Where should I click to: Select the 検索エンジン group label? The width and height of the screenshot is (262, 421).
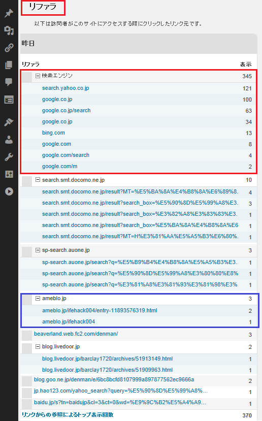point(57,76)
